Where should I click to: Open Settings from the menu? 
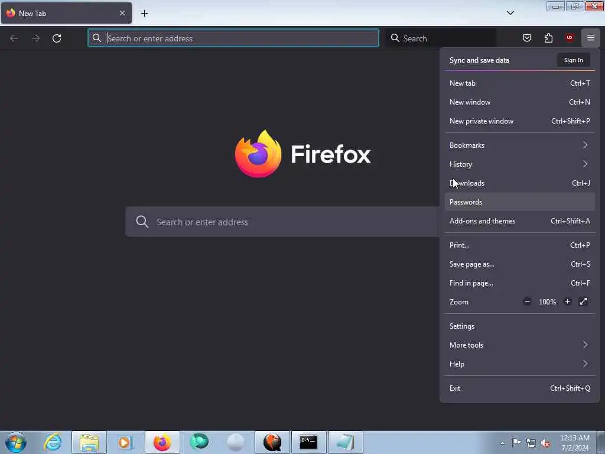pyautogui.click(x=520, y=326)
